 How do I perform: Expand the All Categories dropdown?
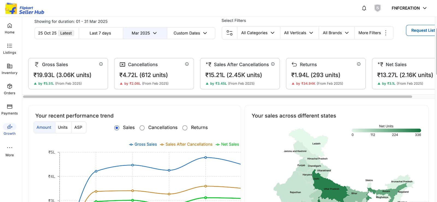(x=258, y=33)
